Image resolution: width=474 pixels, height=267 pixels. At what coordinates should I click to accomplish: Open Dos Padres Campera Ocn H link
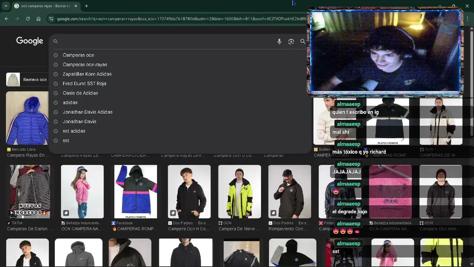[x=189, y=229]
